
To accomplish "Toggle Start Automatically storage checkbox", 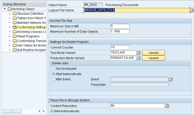I will click(x=52, y=111).
